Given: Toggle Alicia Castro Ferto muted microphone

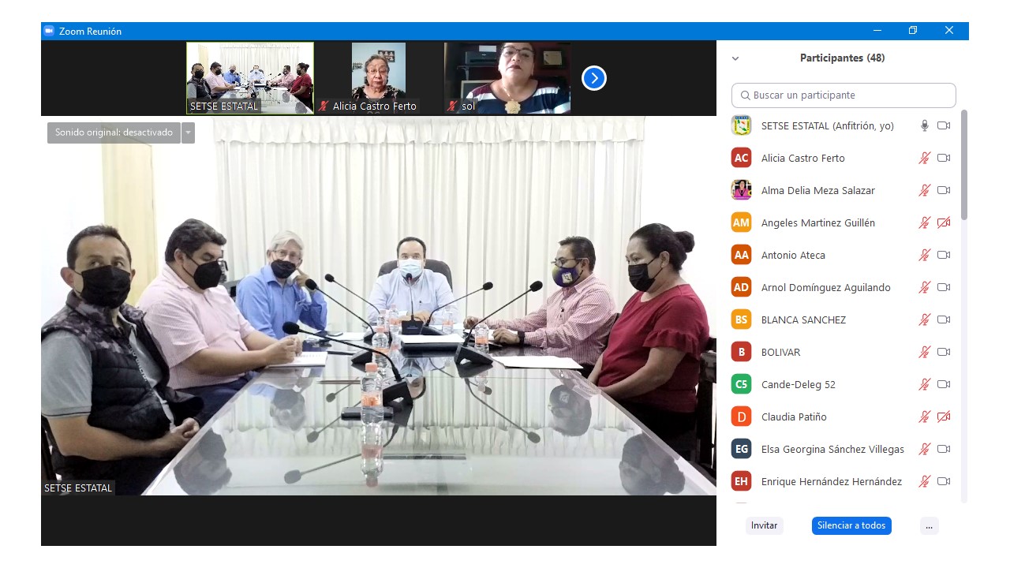Looking at the screenshot, I should tap(925, 158).
